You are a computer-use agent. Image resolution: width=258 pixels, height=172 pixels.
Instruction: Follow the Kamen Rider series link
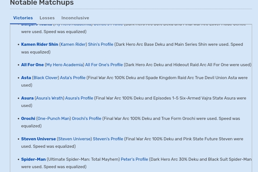click(x=73, y=44)
